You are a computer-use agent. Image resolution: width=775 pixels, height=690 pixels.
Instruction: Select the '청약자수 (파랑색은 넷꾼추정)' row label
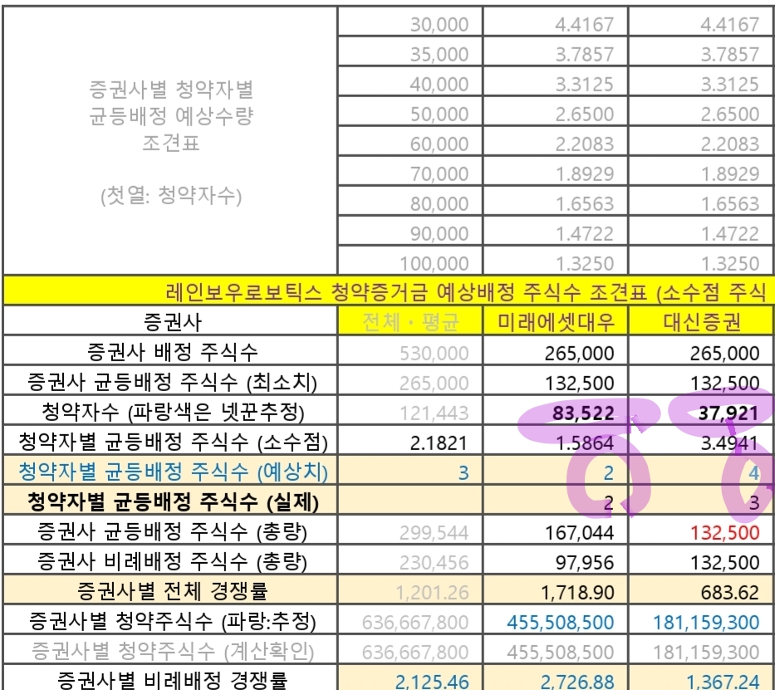170,411
